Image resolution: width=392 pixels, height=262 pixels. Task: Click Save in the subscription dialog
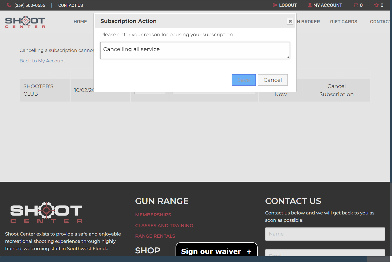click(244, 80)
